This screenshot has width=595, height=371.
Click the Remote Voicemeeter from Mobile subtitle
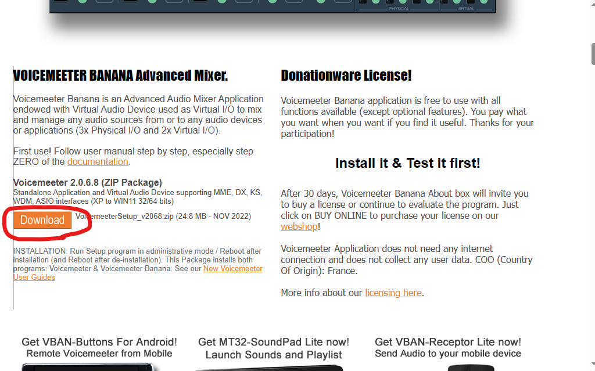pyautogui.click(x=99, y=354)
